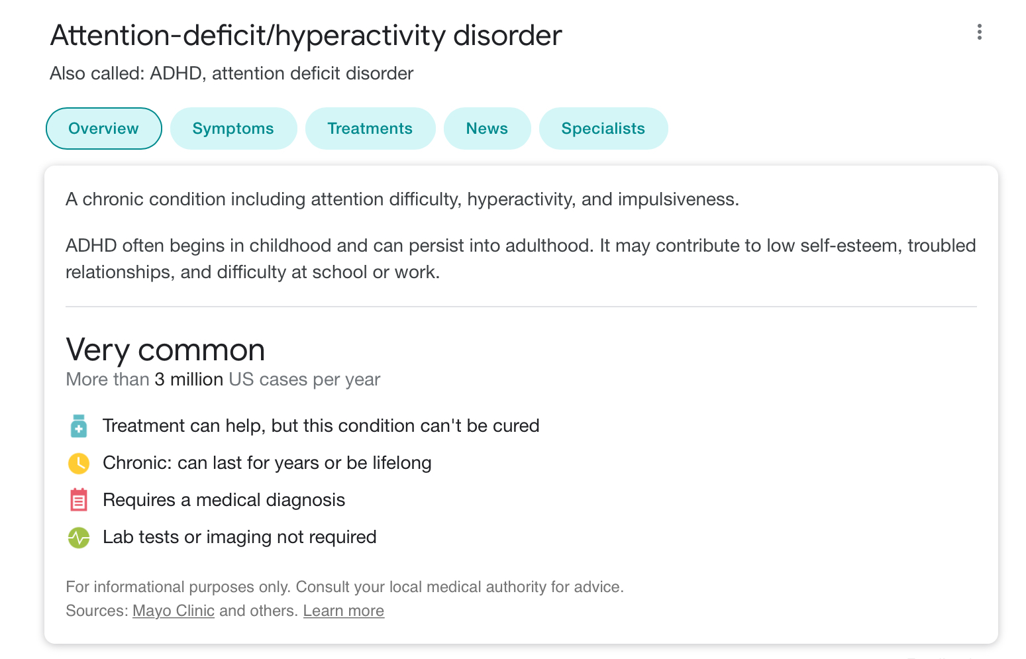Click the red clipboard diagnosis icon
Viewport: 1026px width, 659px height.
click(79, 500)
